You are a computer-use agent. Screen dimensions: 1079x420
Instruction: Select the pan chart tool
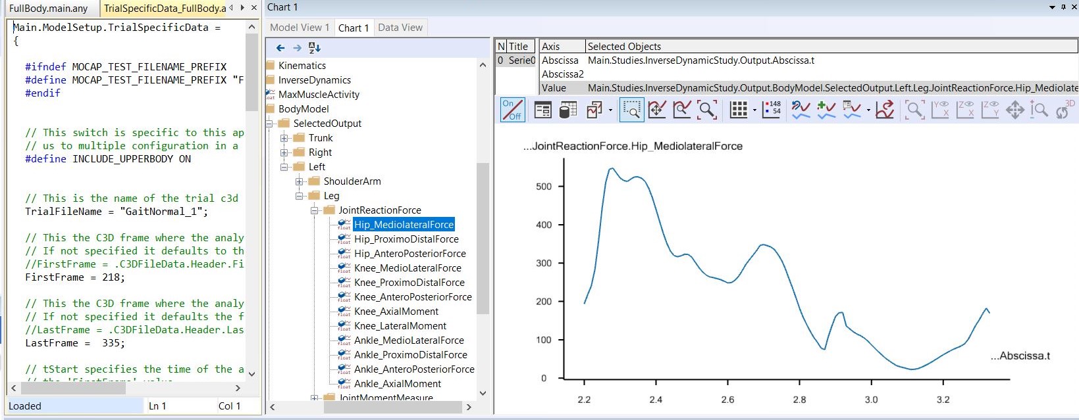tap(657, 110)
